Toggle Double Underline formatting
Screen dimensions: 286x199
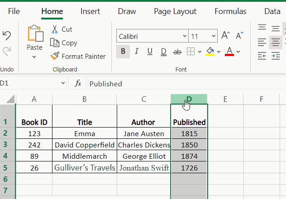tap(164, 52)
